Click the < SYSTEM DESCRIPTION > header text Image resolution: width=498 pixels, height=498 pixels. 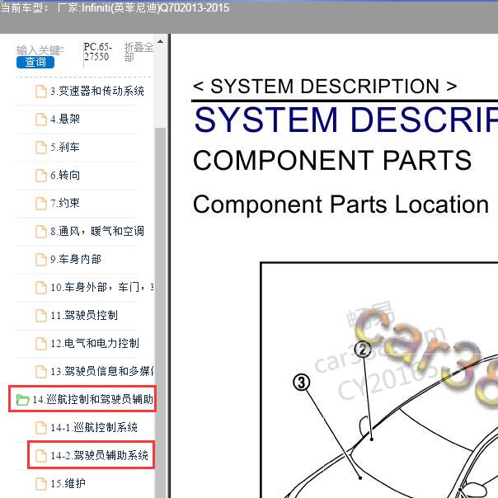(325, 86)
